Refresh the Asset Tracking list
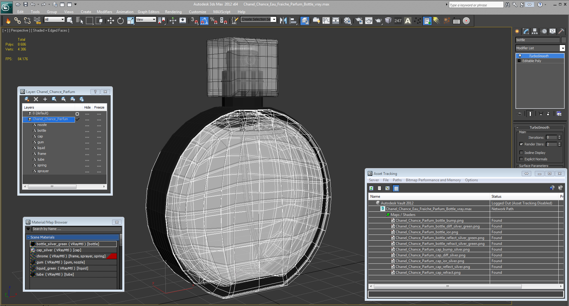Image resolution: width=569 pixels, height=306 pixels. [x=371, y=188]
